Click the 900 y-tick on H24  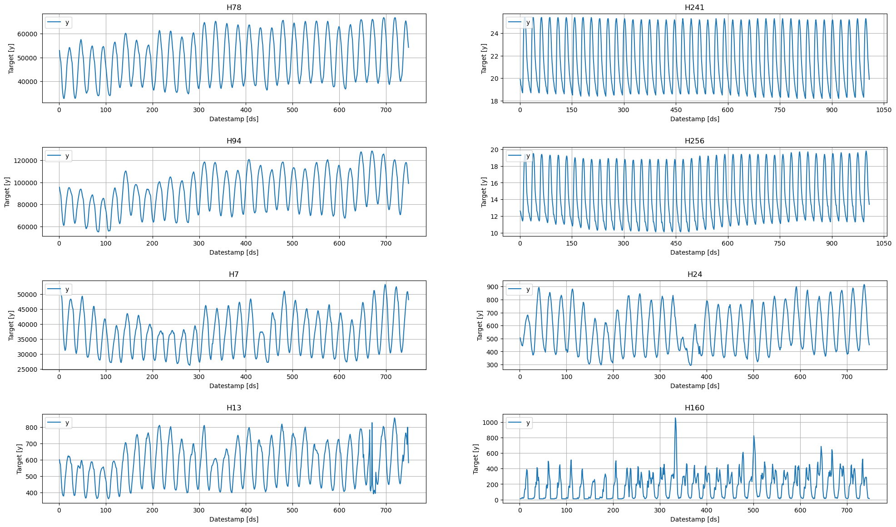coord(492,287)
